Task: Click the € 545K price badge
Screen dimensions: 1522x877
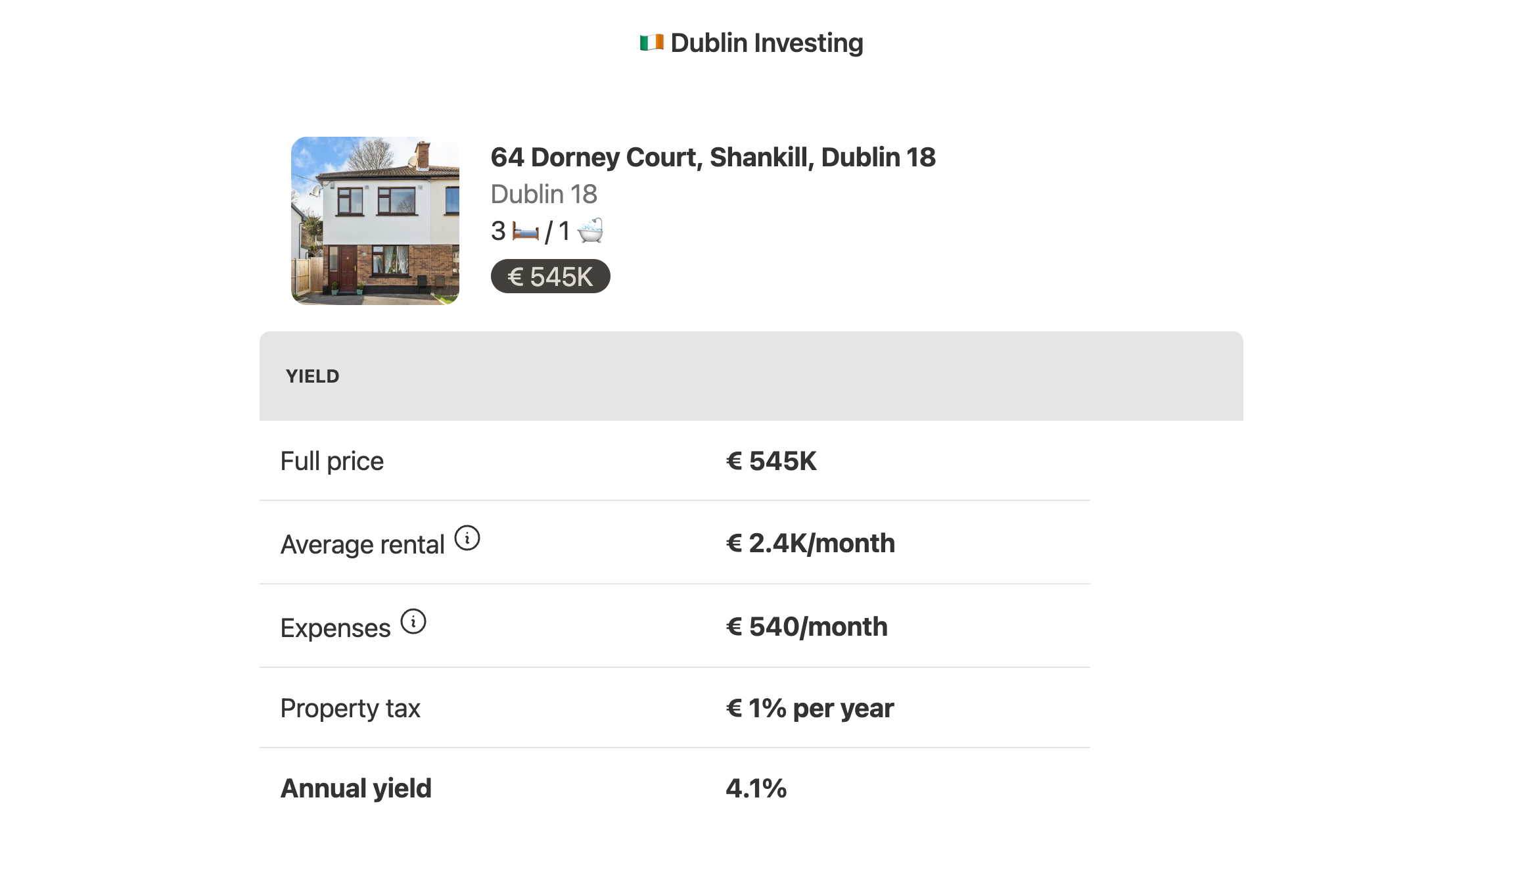Action: click(x=550, y=277)
